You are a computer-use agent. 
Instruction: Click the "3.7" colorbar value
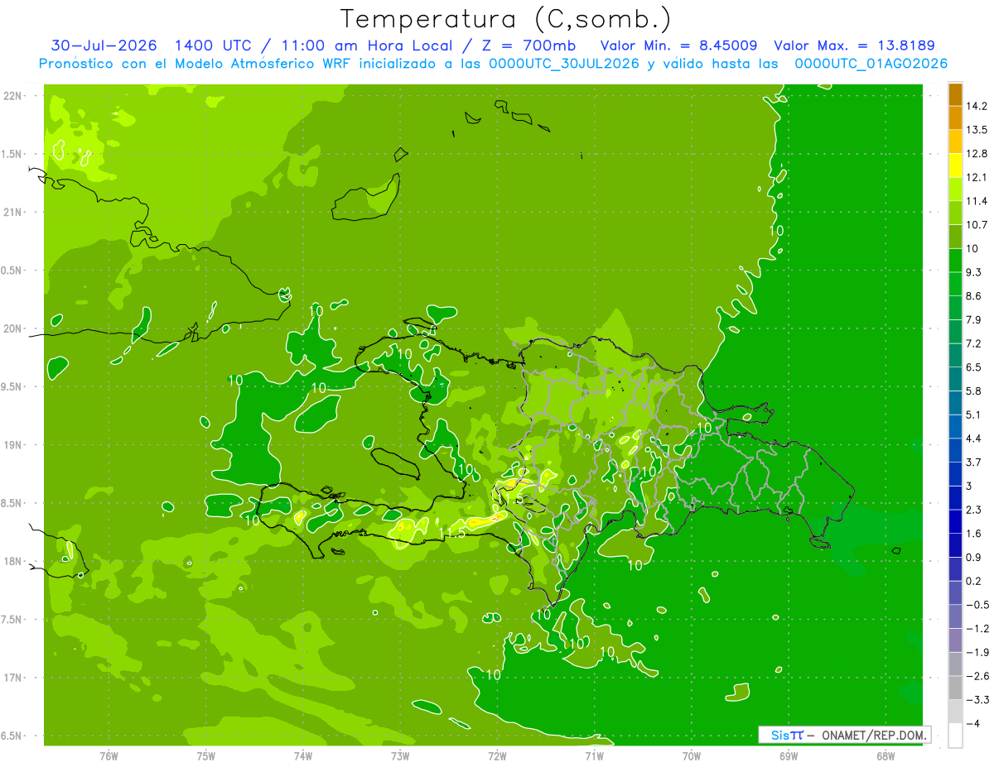coord(976,462)
